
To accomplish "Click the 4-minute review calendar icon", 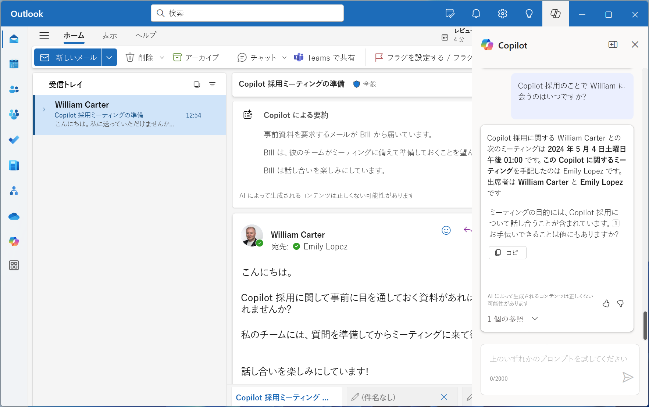I will (x=445, y=37).
